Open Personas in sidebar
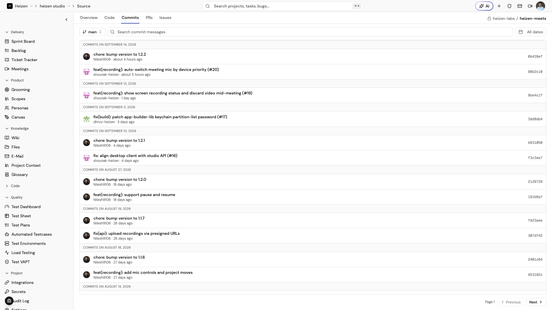This screenshot has height=310, width=552. (20, 108)
